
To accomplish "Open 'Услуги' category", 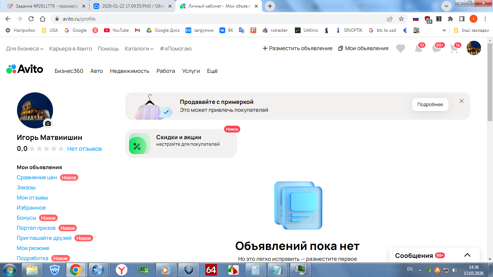I will 191,71.
